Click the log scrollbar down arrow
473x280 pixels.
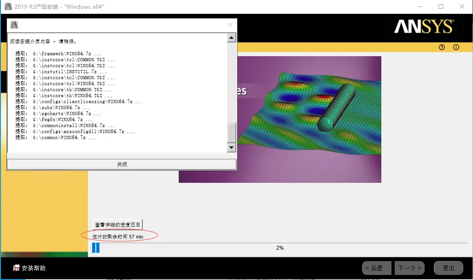point(231,147)
